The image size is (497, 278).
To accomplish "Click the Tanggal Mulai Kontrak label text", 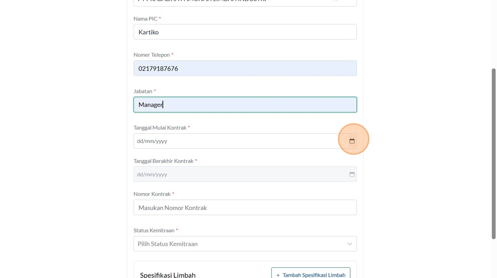I will [x=160, y=127].
